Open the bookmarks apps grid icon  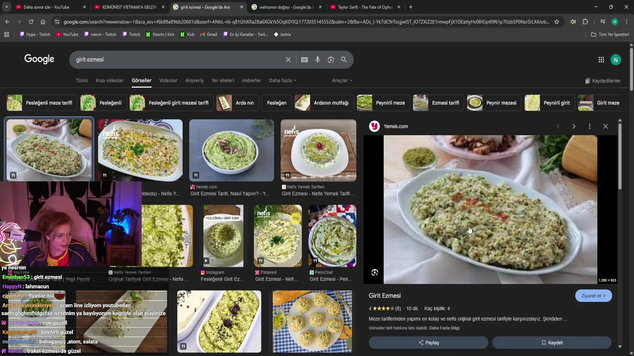click(x=6, y=35)
